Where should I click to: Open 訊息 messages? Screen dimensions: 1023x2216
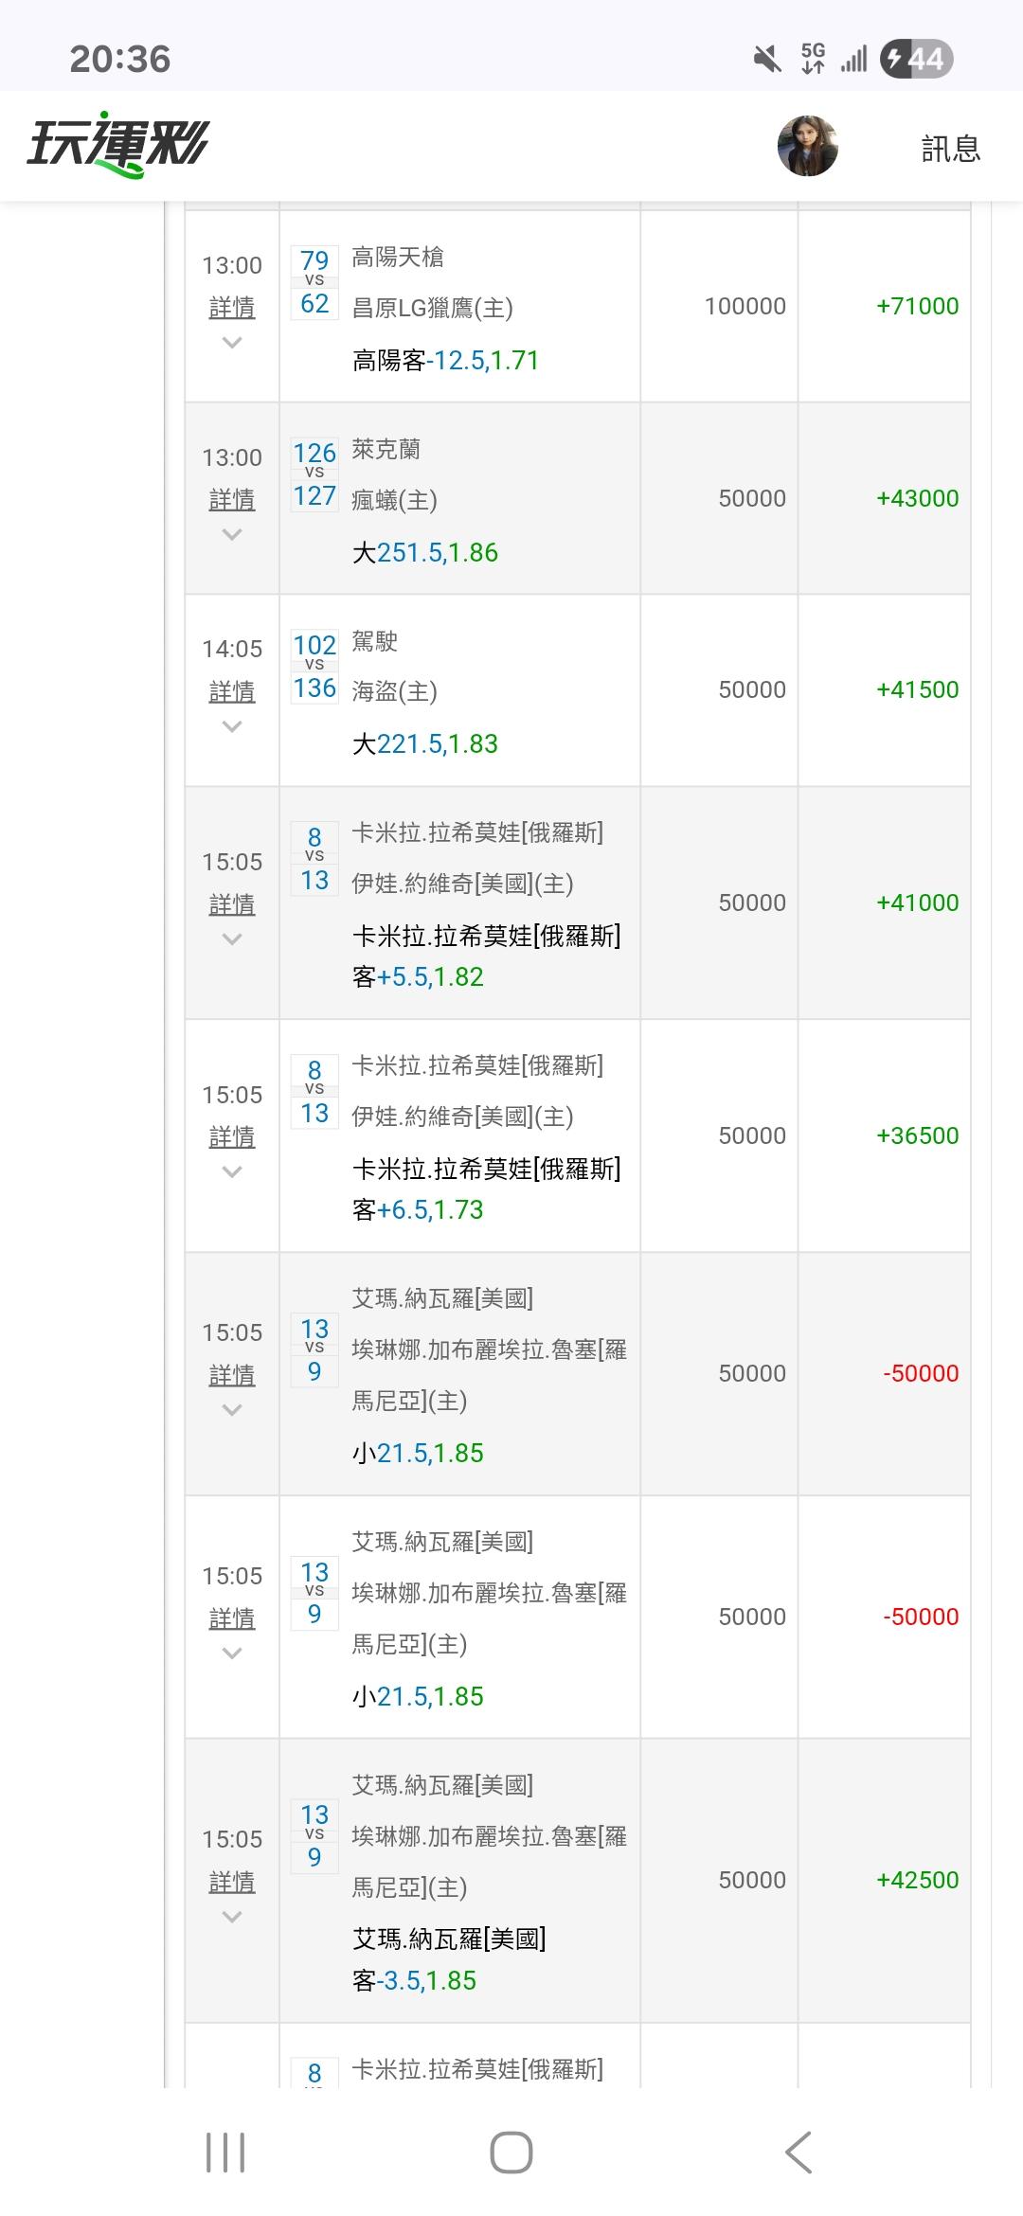(x=950, y=149)
